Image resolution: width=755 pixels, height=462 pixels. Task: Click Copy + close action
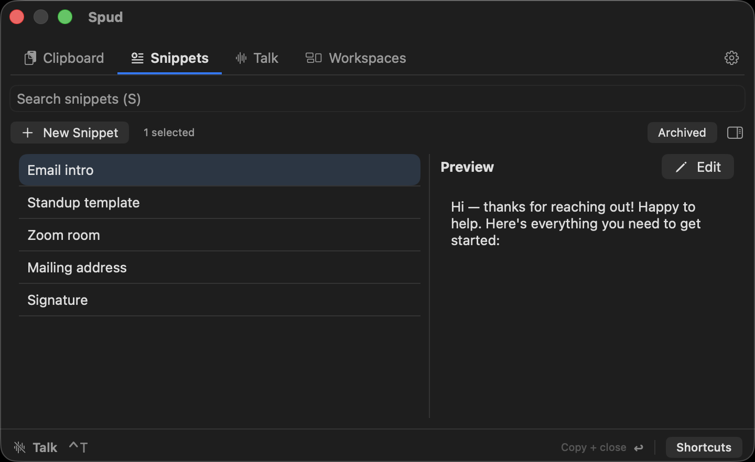click(x=602, y=447)
